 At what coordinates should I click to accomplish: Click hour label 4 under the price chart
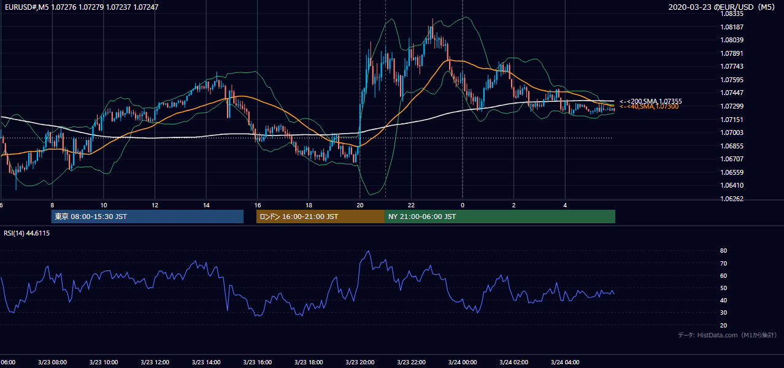tap(565, 205)
